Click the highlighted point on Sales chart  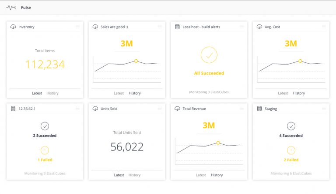pos(136,61)
